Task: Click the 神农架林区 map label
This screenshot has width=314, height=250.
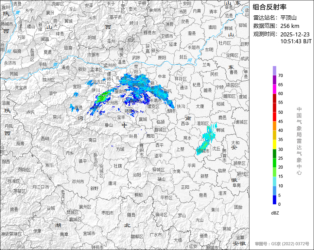Action: [x=12, y=234]
